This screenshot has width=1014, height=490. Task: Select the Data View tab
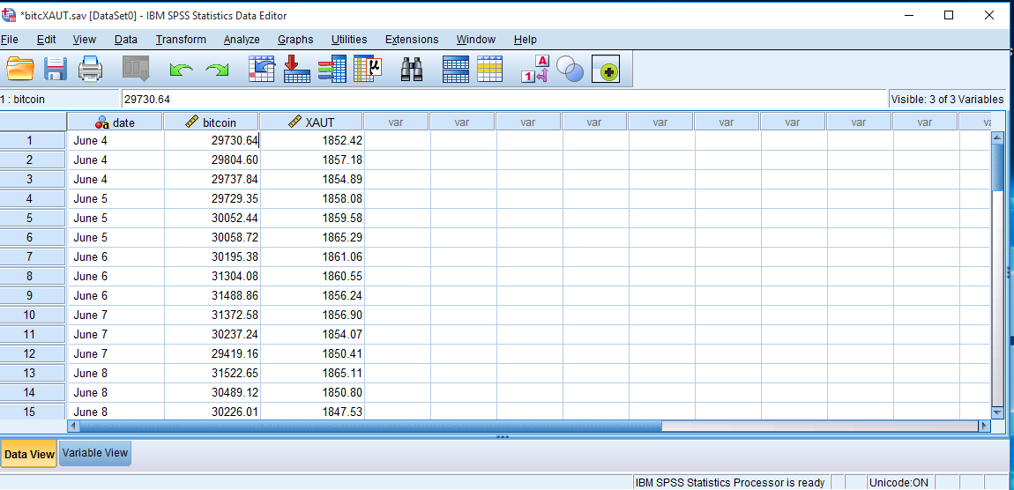pyautogui.click(x=29, y=455)
